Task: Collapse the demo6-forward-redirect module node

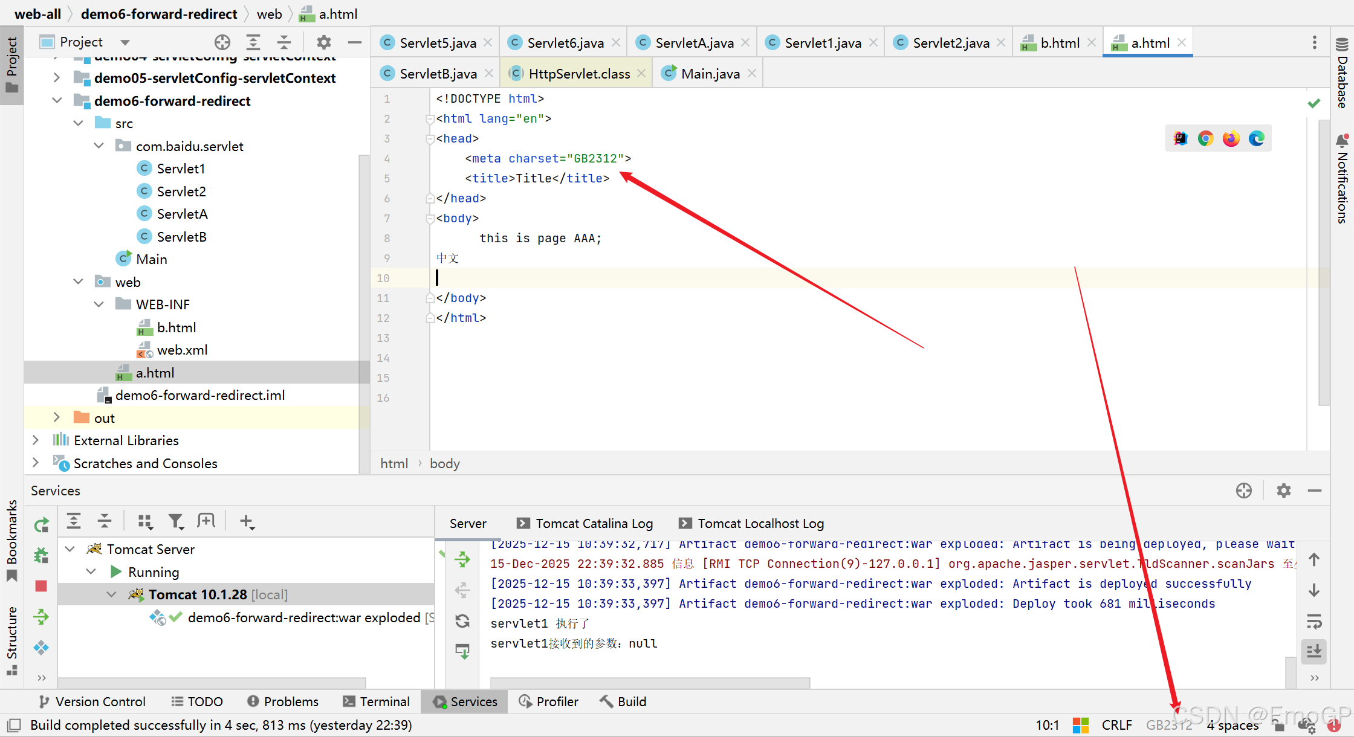Action: point(57,101)
